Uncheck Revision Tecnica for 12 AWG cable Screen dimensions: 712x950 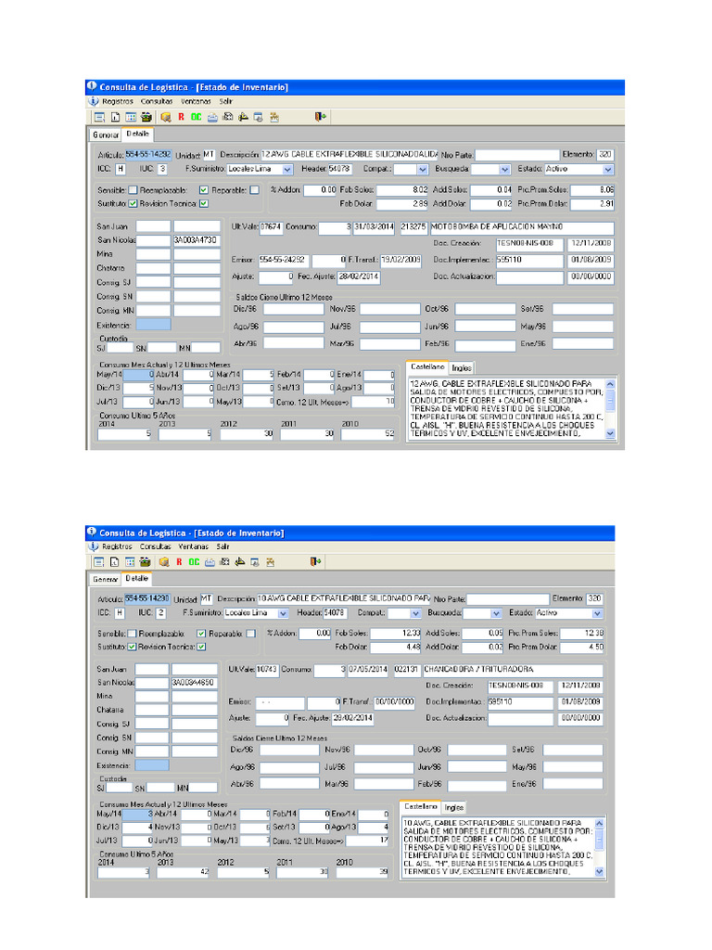tap(203, 203)
